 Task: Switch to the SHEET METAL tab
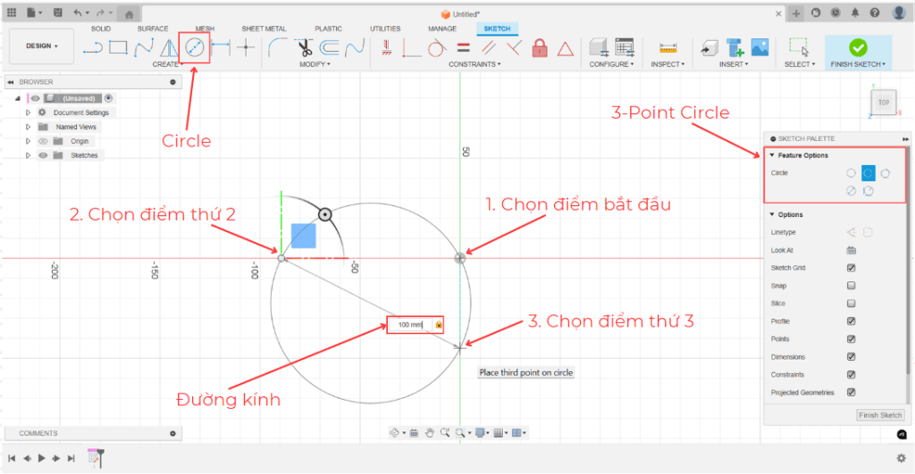coord(263,29)
